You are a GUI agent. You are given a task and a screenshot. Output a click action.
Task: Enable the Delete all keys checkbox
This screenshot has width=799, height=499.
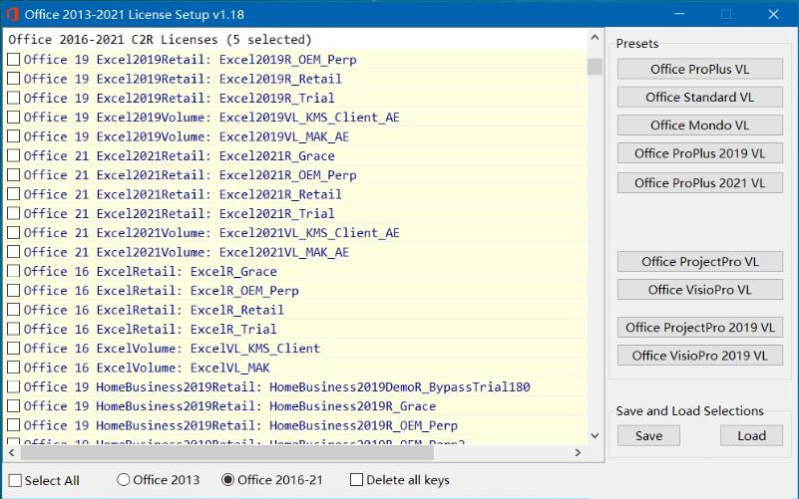pyautogui.click(x=356, y=480)
